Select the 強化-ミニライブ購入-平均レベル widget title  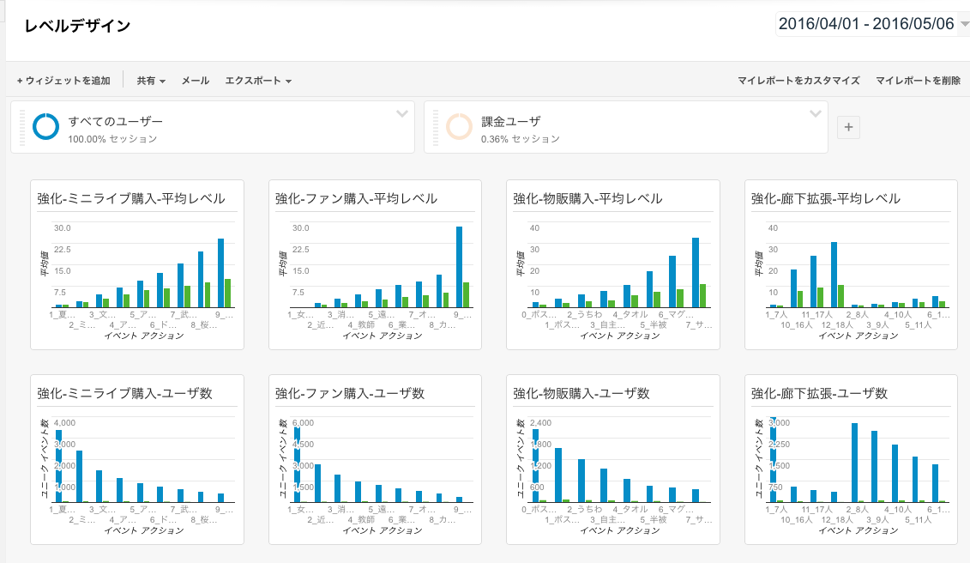coord(131,198)
